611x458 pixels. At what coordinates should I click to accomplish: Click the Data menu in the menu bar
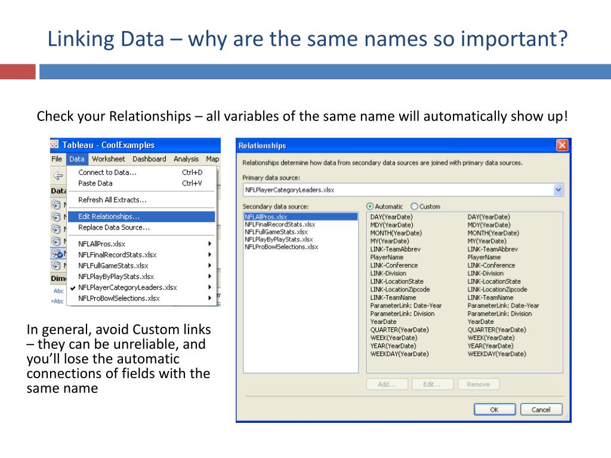pos(77,159)
